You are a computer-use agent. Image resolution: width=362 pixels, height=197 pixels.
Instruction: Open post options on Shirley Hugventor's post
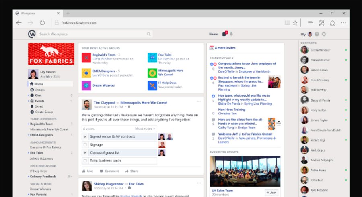tap(199, 183)
